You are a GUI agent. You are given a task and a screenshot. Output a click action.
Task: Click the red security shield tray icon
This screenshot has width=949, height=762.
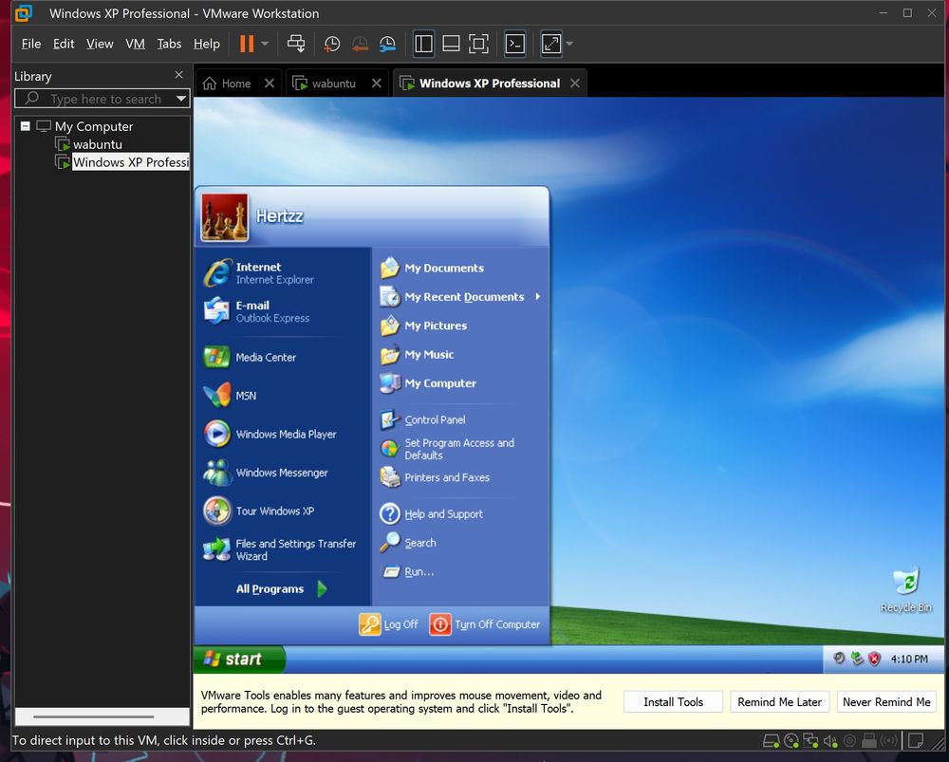[875, 660]
